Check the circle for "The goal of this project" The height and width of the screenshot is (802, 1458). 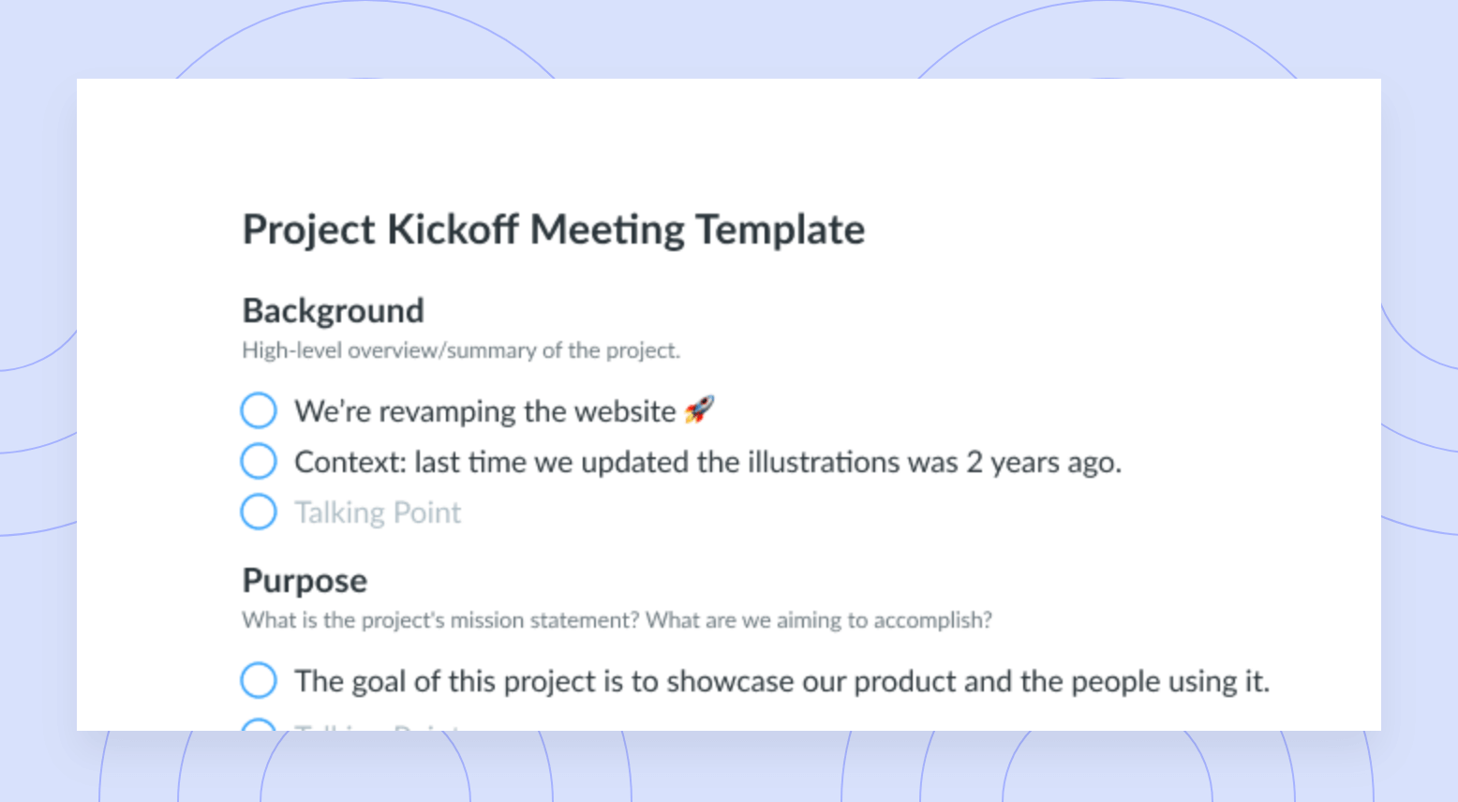[259, 680]
